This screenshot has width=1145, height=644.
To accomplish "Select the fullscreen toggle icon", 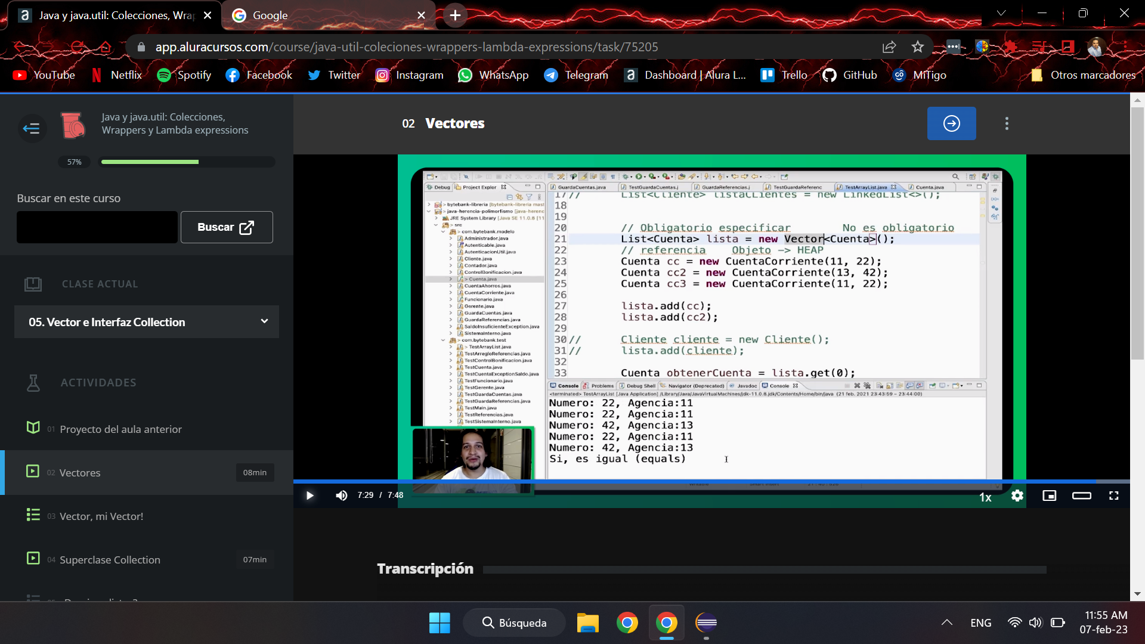I will tap(1115, 496).
